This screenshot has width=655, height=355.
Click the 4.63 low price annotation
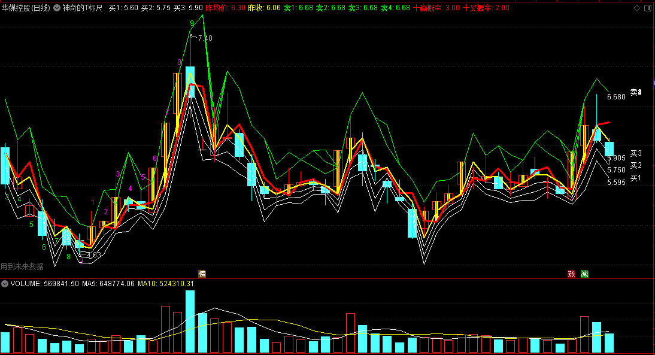pyautogui.click(x=93, y=255)
